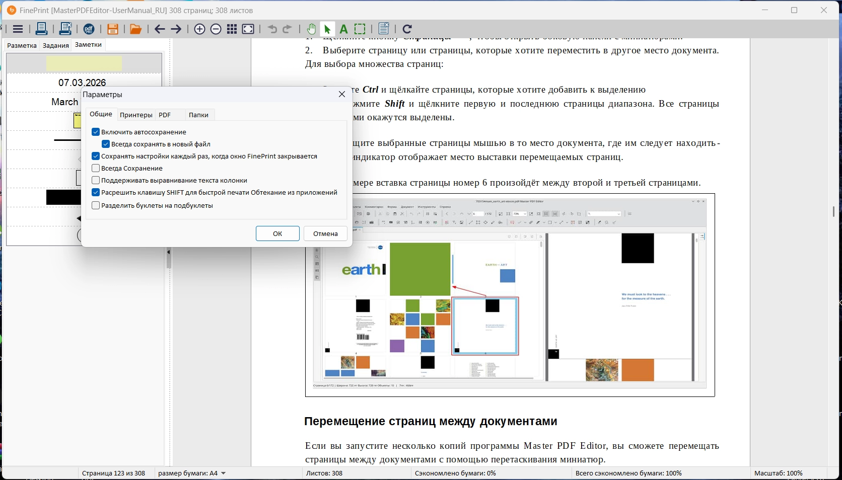Image resolution: width=842 pixels, height=480 pixels.
Task: Collapse the side panel with splitter arrow
Action: coord(169,252)
